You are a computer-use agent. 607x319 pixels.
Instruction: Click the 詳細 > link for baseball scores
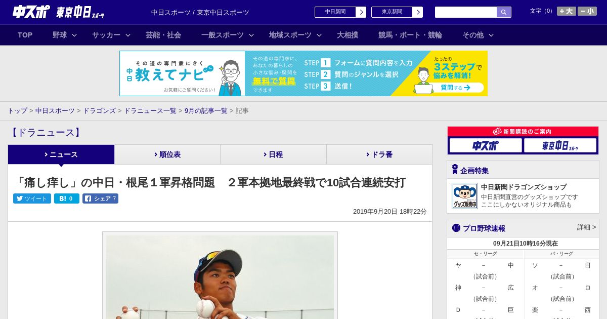pos(587,227)
